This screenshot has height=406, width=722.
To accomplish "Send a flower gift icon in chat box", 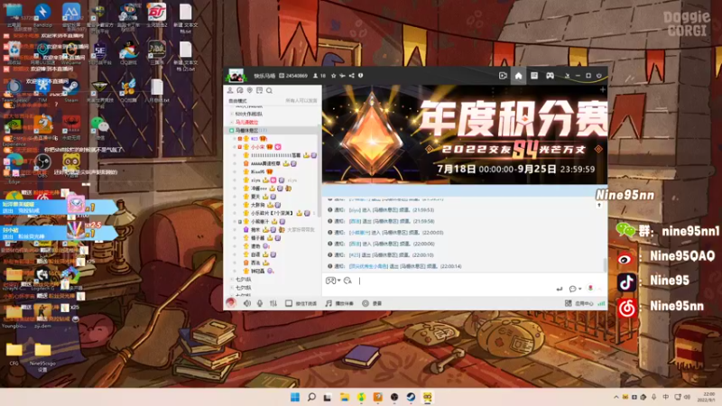I will (x=590, y=289).
